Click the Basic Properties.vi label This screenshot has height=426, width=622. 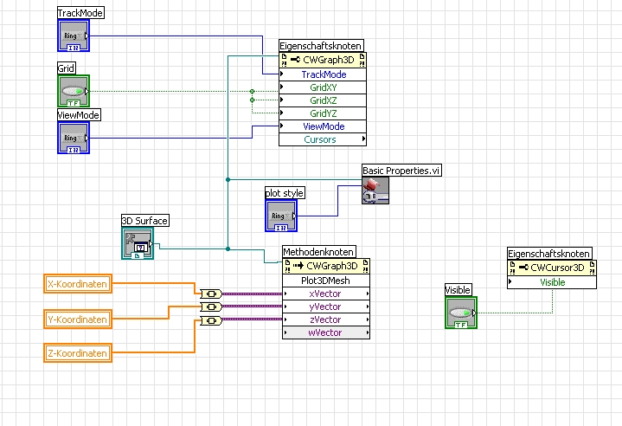(401, 171)
